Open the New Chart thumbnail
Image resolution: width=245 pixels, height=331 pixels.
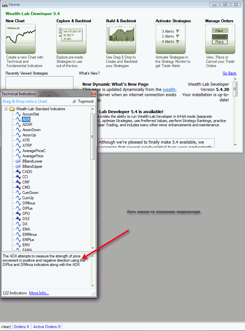tap(21, 39)
